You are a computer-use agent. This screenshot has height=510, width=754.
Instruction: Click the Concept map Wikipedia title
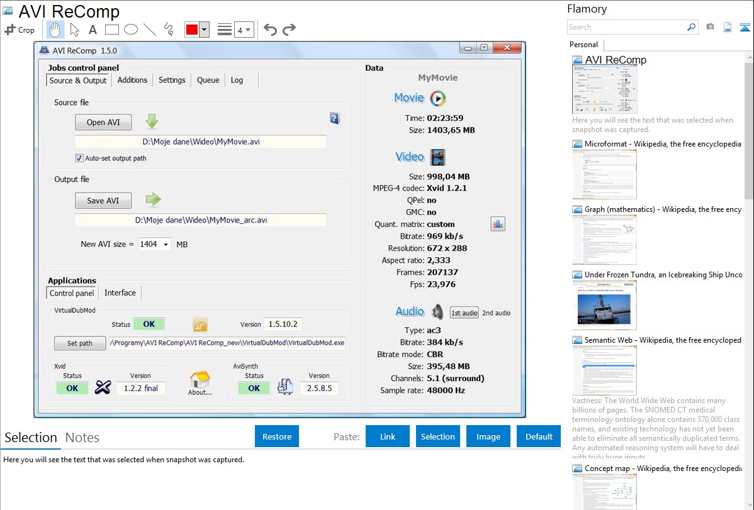coord(663,468)
